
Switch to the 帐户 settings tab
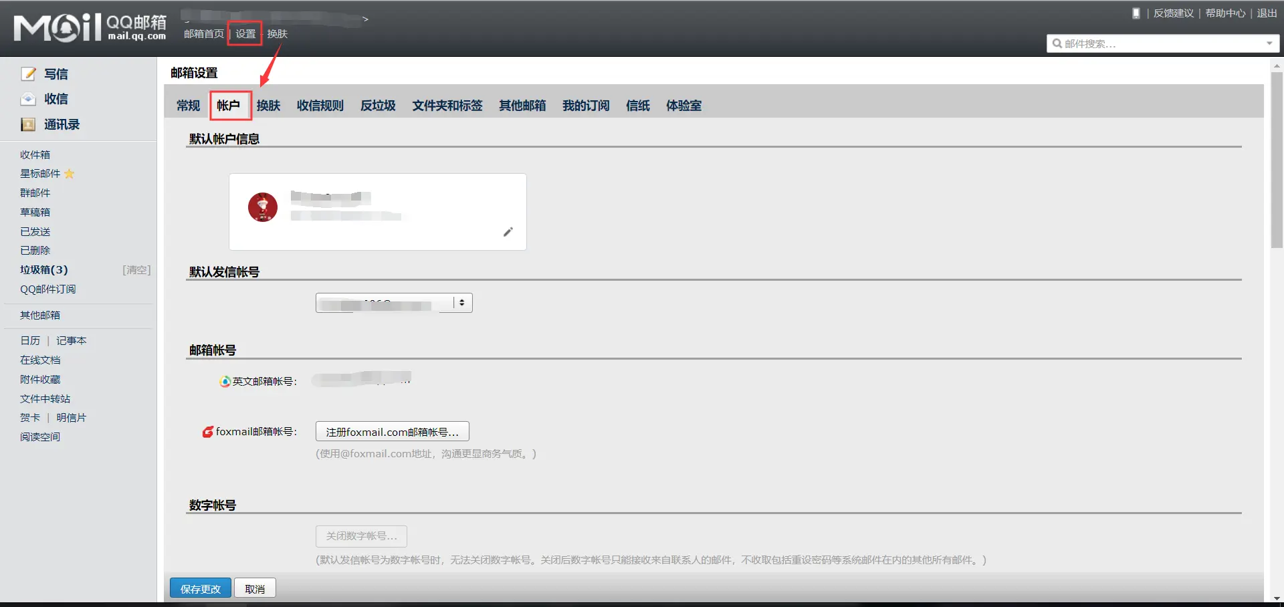coord(229,106)
